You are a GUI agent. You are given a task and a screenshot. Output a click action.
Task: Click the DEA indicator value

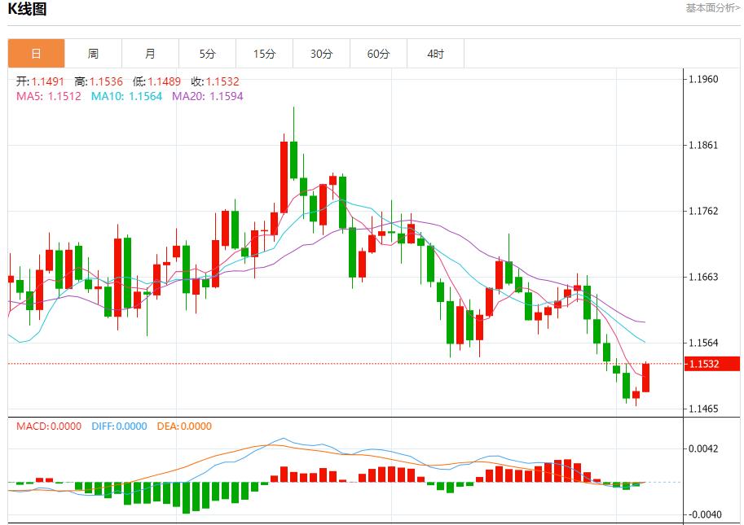pos(183,425)
